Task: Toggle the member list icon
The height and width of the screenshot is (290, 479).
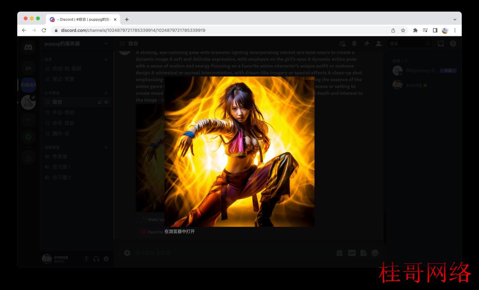Action: pyautogui.click(x=379, y=44)
